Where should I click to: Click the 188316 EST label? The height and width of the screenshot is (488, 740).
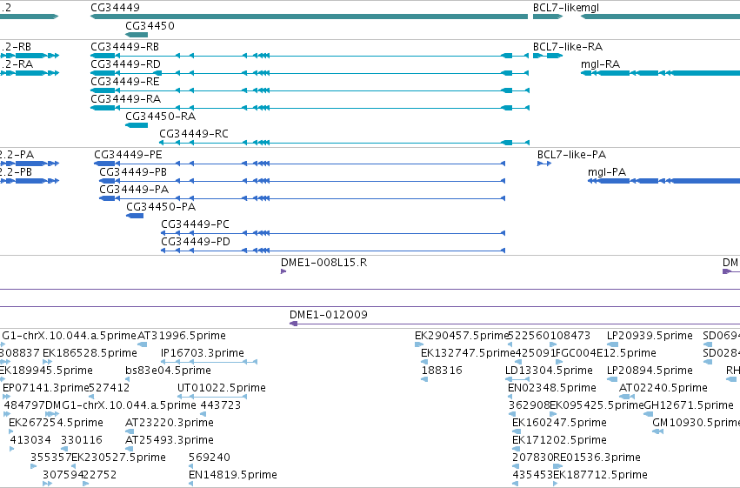pyautogui.click(x=442, y=371)
